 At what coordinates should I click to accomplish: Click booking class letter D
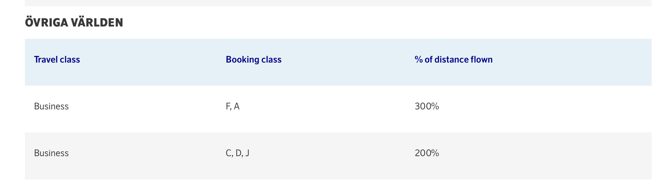coord(238,153)
